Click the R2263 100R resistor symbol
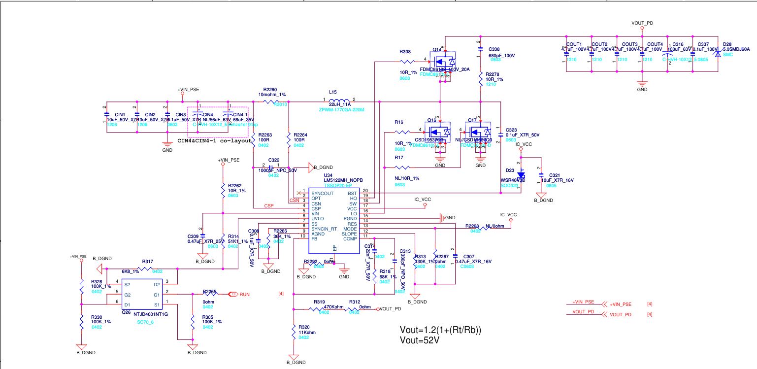 253,141
